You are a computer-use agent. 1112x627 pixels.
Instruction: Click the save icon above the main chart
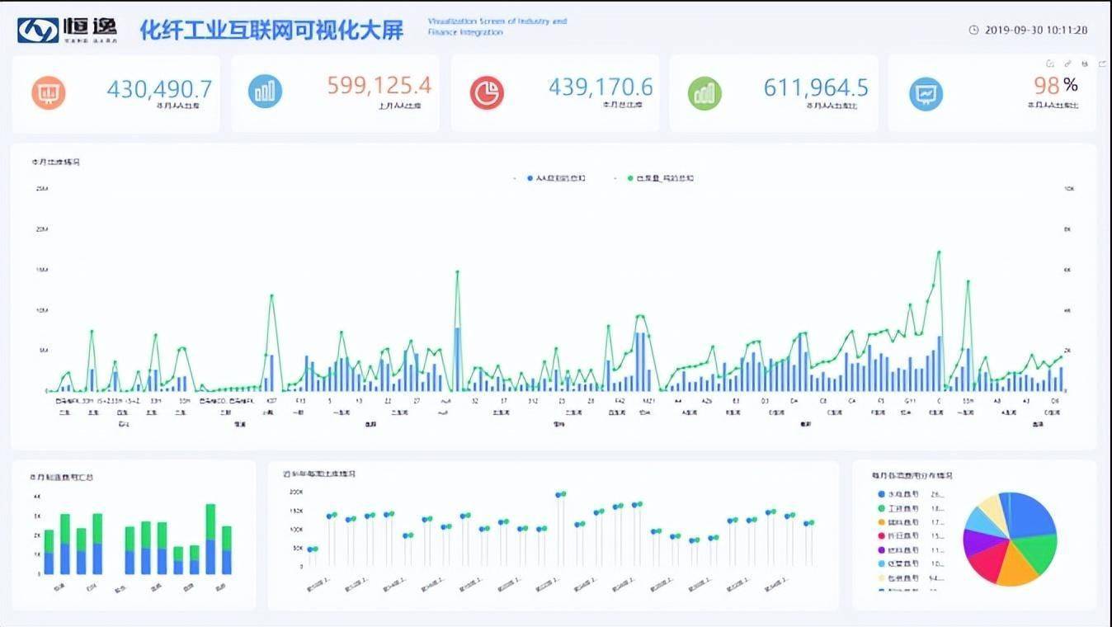[1086, 64]
